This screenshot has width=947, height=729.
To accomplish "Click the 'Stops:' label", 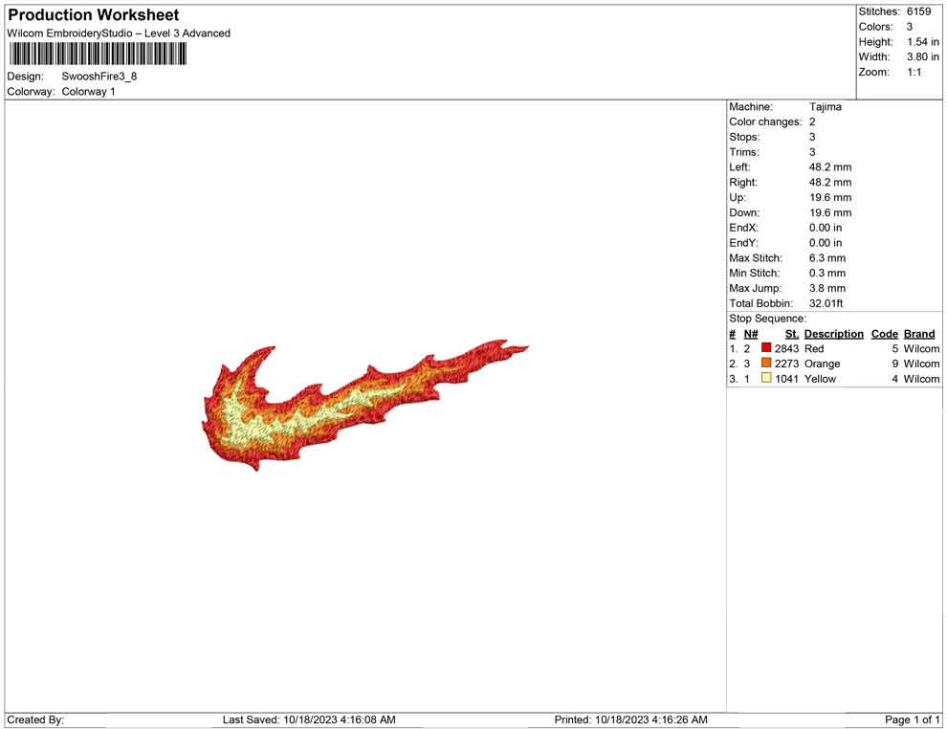I will pos(744,137).
